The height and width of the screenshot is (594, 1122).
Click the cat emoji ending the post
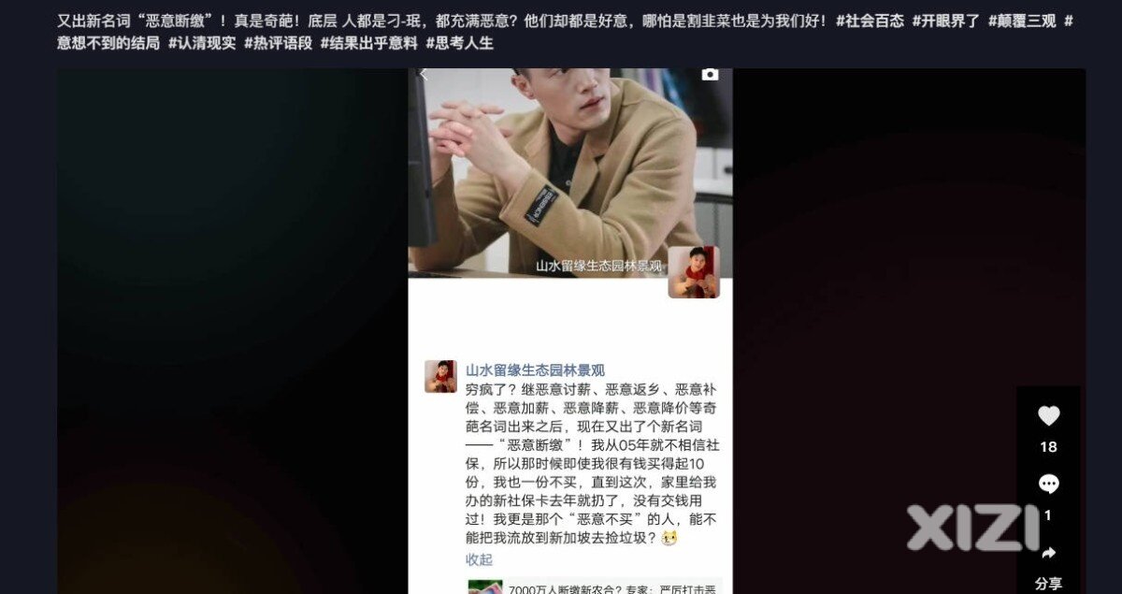point(669,538)
